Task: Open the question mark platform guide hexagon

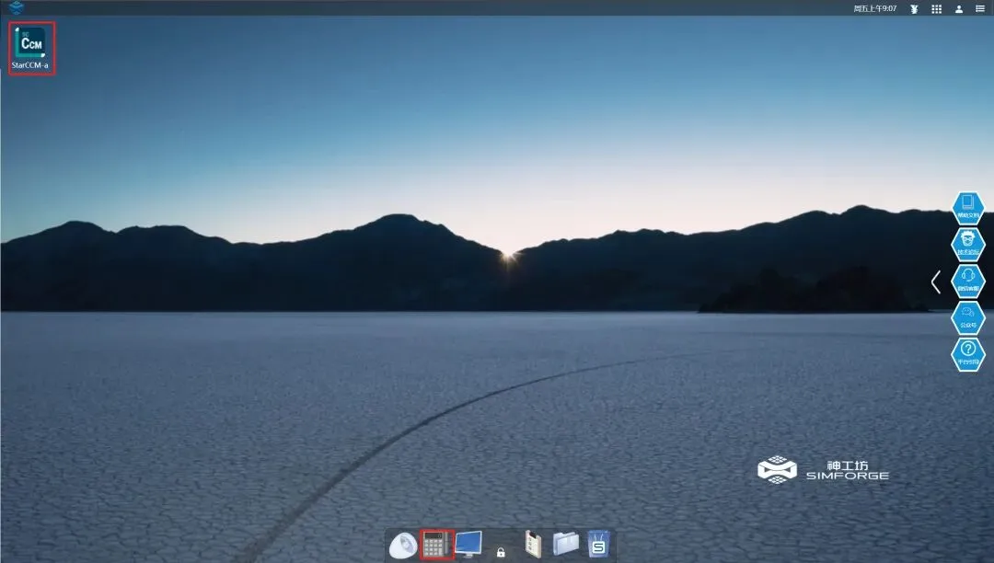Action: [x=968, y=354]
